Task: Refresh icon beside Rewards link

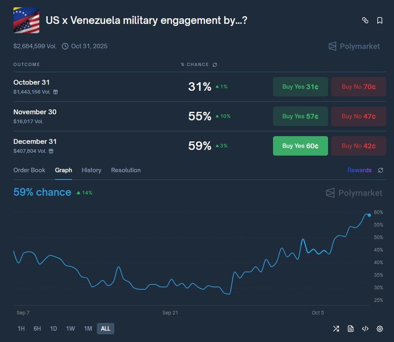Action: pos(380,171)
